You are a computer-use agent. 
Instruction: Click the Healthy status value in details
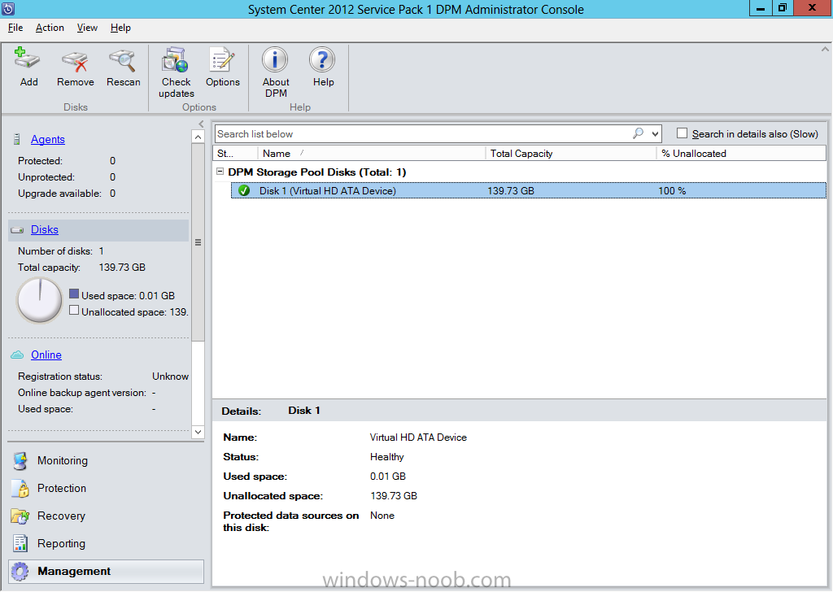coord(386,457)
